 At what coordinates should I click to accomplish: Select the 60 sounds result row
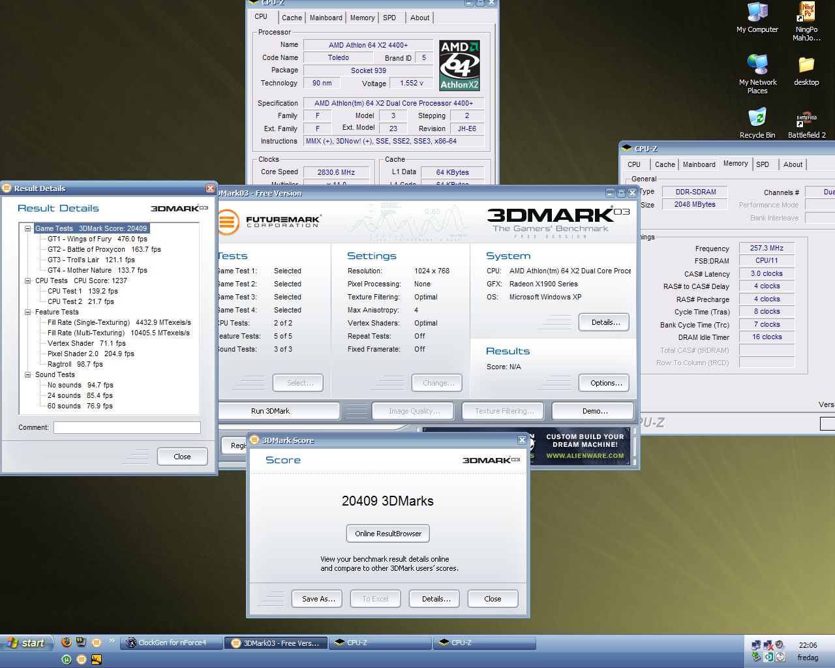[80, 406]
